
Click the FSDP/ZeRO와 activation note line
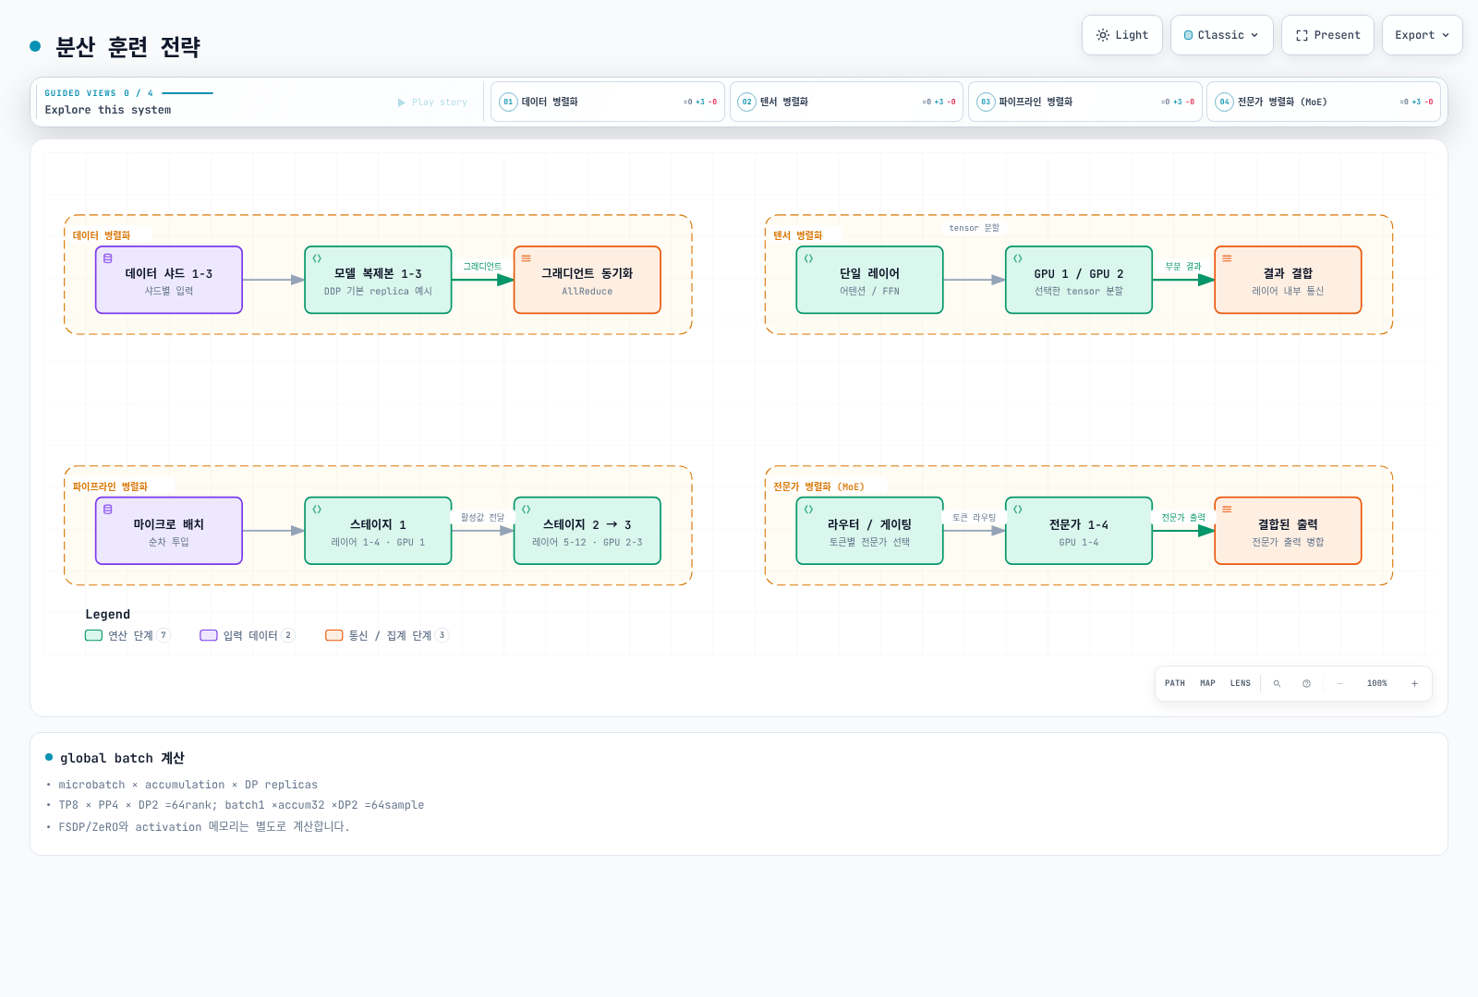click(x=204, y=826)
